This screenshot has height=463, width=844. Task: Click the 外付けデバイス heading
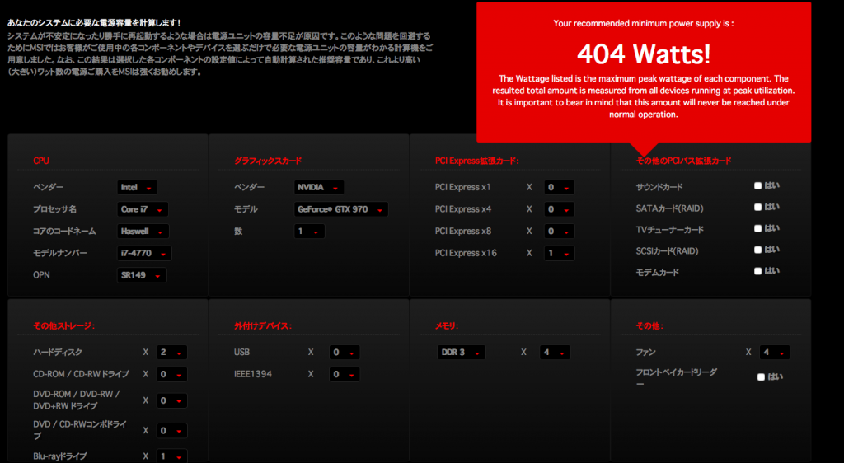tap(263, 326)
